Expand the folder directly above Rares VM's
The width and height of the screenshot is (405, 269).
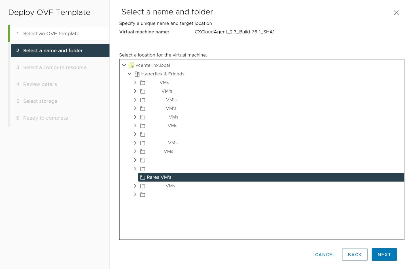tap(135, 168)
